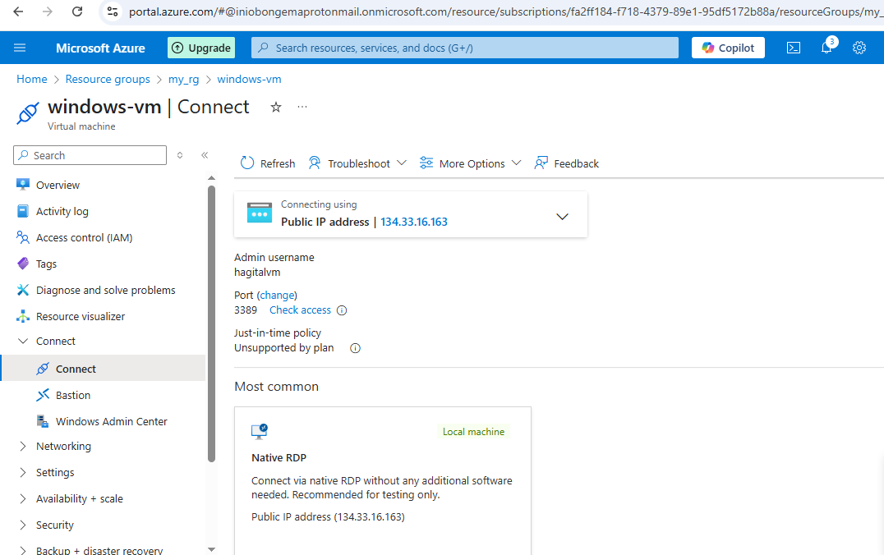Click the info icon next to Unsupported by plan
Viewport: 884px width, 555px height.
point(355,348)
